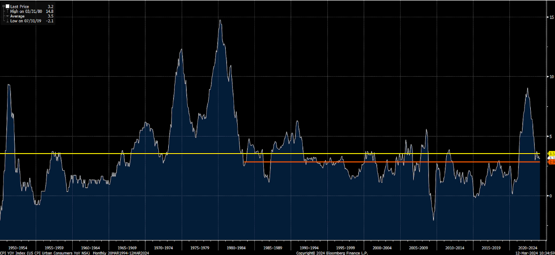Click the 1970-1974 x-axis label
The width and height of the screenshot is (555, 255).
[163, 248]
